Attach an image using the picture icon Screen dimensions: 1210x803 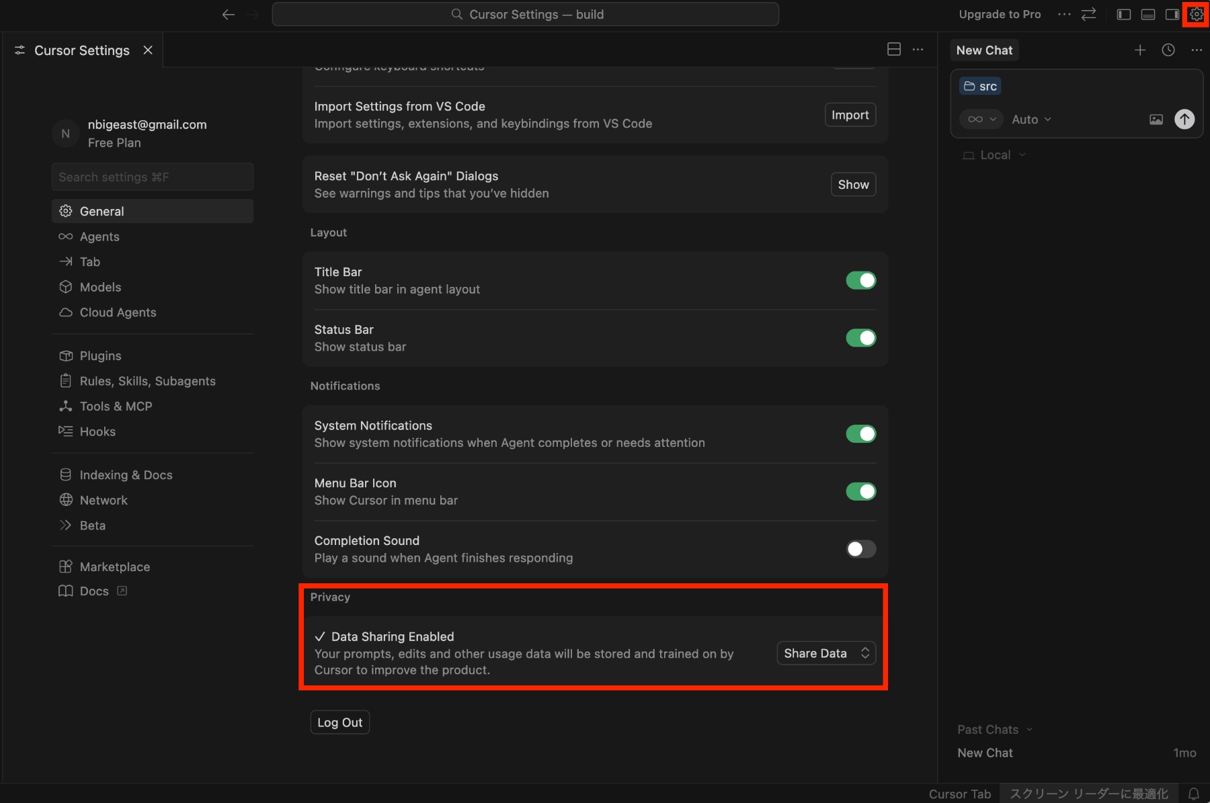coord(1156,120)
